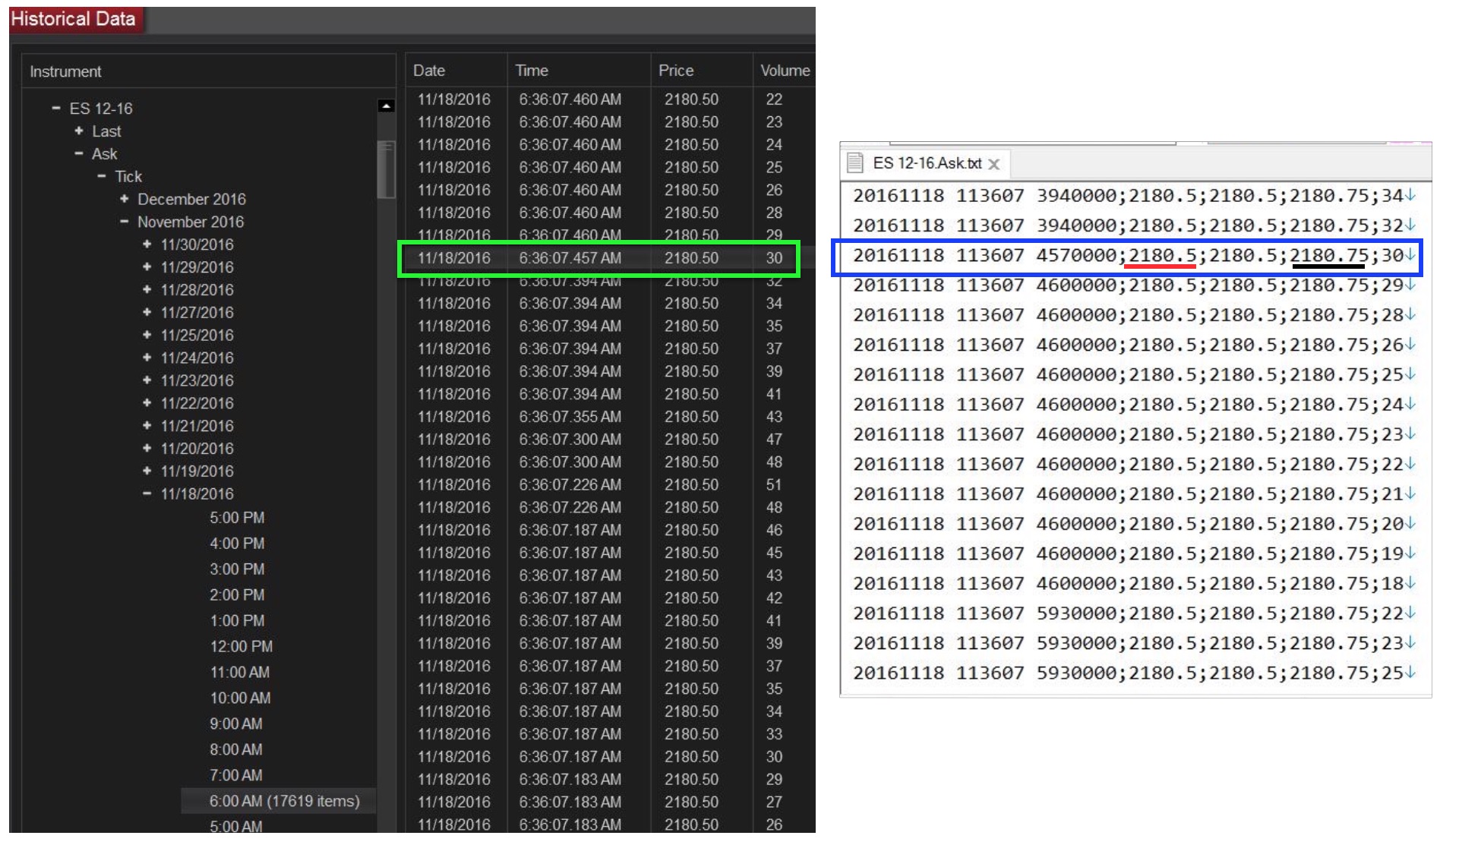Sort by the Date column header

[429, 71]
